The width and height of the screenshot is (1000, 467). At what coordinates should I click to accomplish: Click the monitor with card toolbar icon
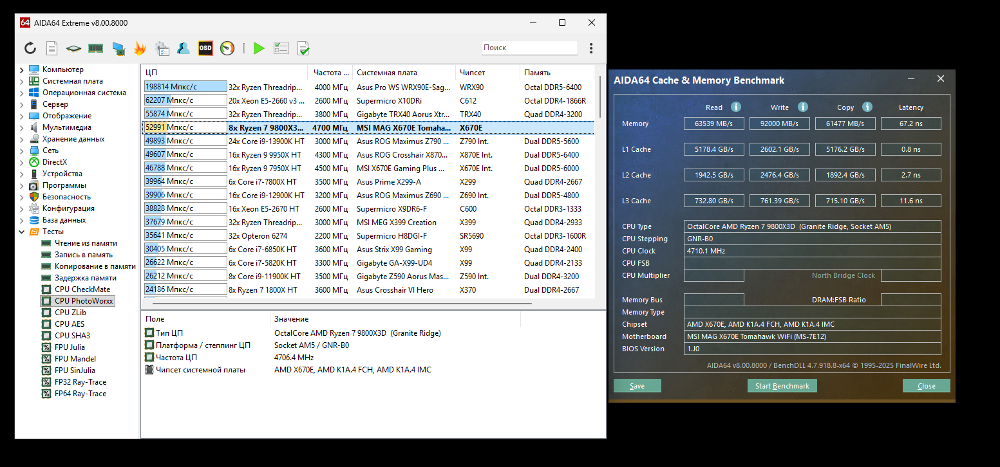point(118,48)
